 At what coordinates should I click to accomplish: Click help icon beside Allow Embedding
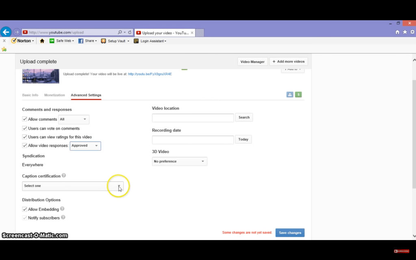click(x=62, y=209)
